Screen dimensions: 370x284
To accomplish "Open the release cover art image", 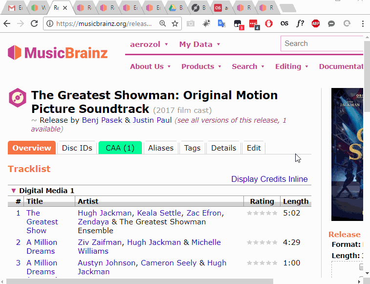I will [x=347, y=154].
